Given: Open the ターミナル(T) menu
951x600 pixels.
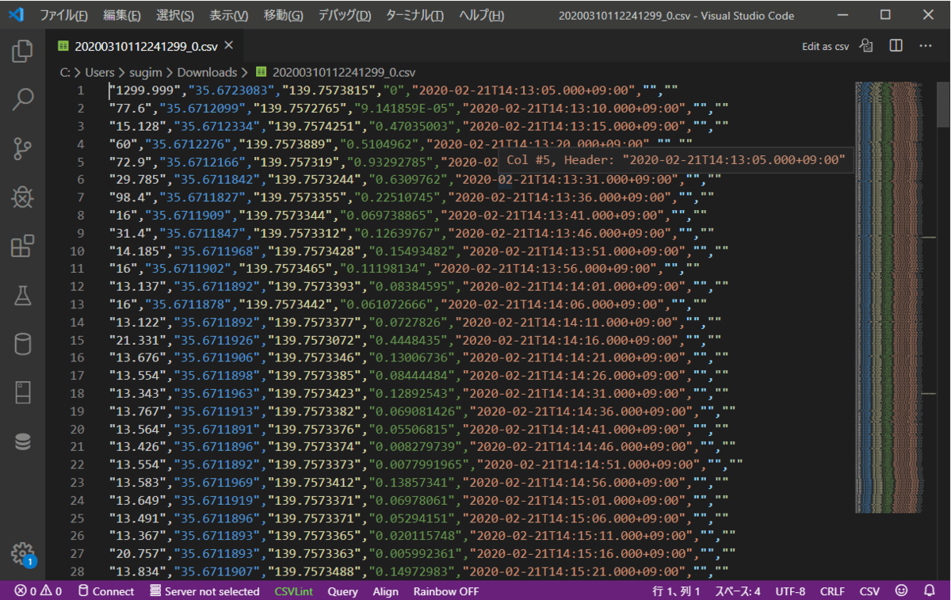Looking at the screenshot, I should tap(414, 16).
